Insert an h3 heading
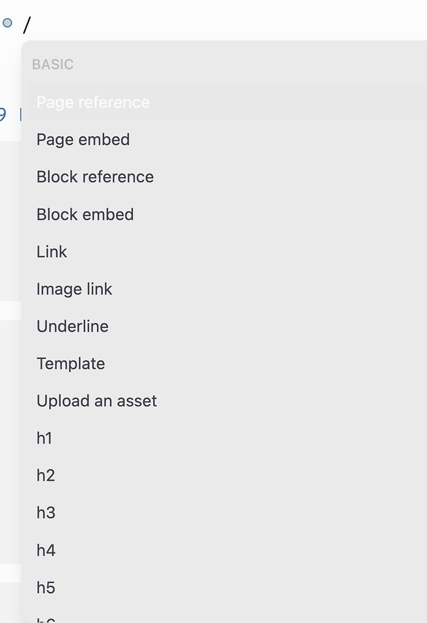Viewport: 427px width, 623px height. click(46, 512)
